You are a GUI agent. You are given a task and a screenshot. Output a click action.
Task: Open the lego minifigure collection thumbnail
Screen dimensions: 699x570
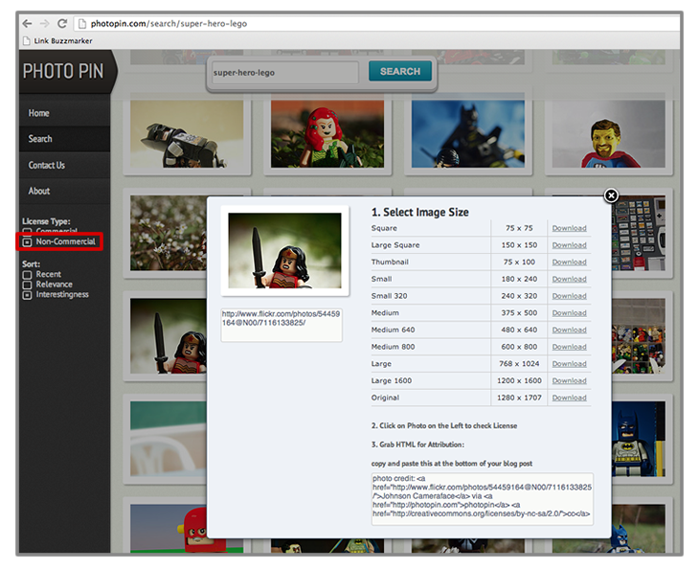tap(639, 336)
